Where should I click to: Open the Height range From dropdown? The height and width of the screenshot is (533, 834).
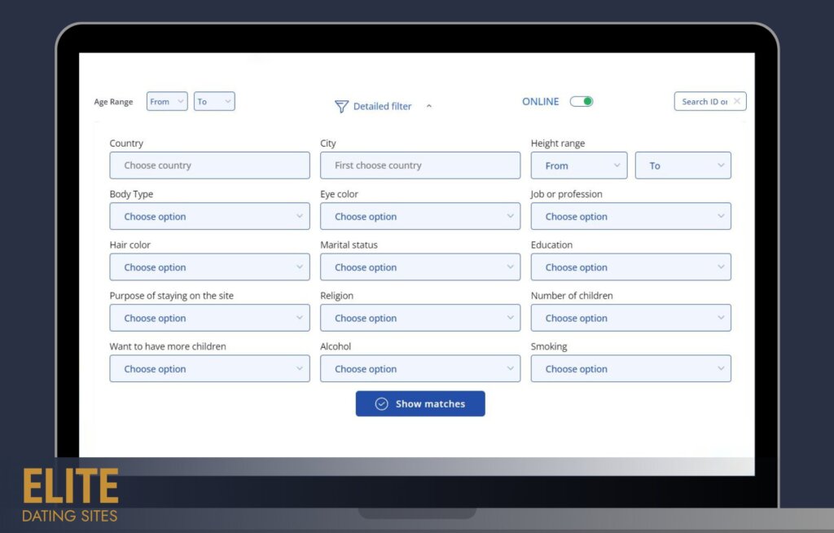click(578, 165)
